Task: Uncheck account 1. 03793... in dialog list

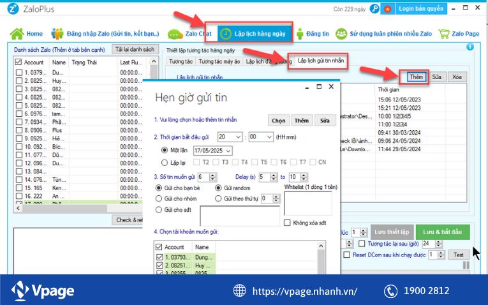Action: pos(159,257)
